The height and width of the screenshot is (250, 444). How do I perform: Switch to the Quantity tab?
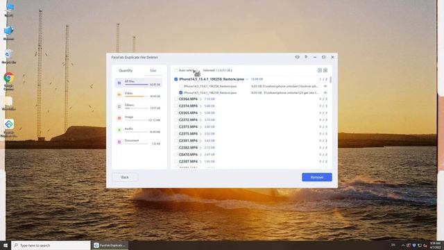126,71
